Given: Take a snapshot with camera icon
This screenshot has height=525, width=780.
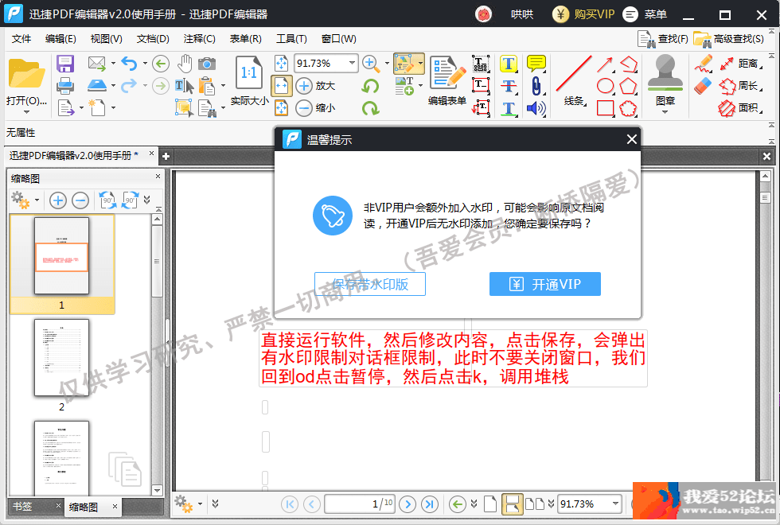Looking at the screenshot, I should click(x=207, y=64).
